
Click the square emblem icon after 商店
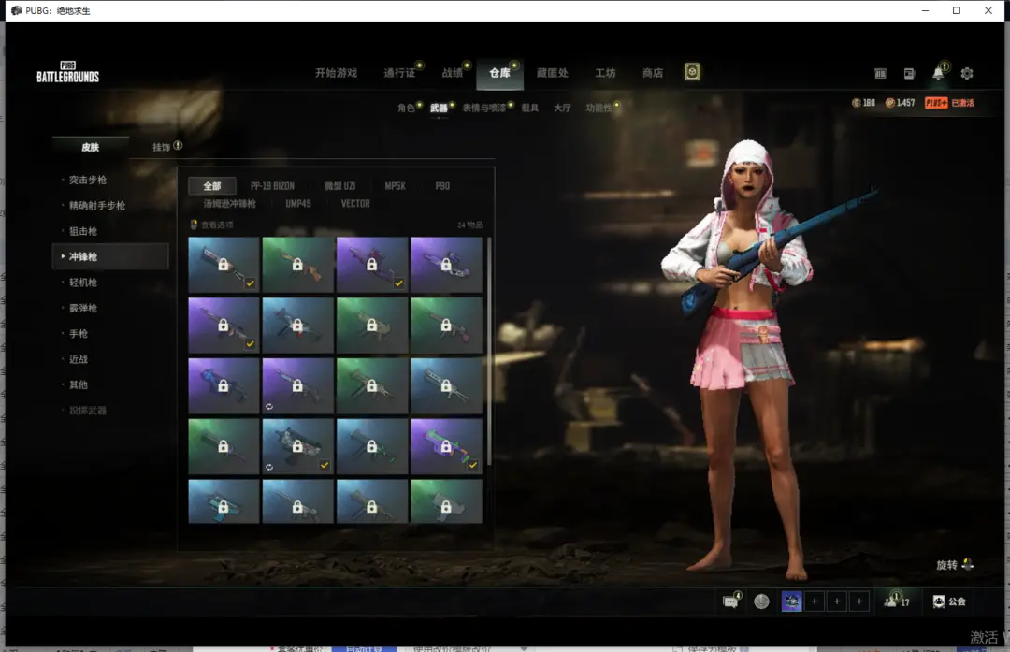(x=692, y=72)
